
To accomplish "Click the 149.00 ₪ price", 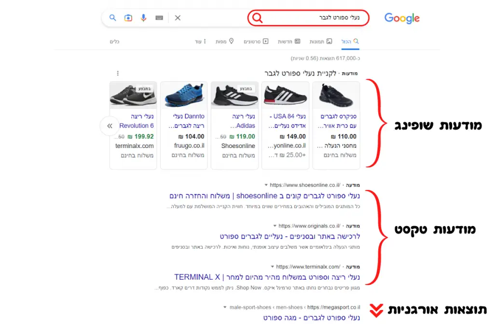I will [293, 136].
